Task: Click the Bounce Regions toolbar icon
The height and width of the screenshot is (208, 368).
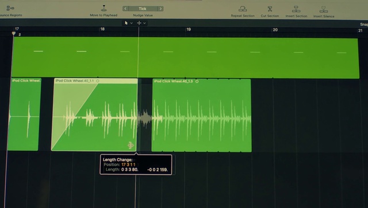Action: [x=10, y=9]
